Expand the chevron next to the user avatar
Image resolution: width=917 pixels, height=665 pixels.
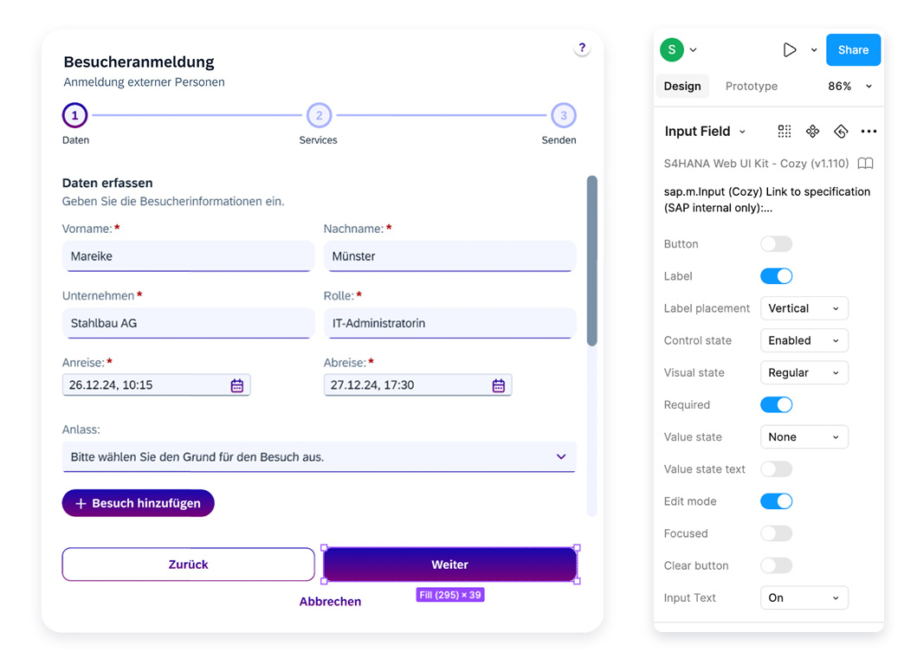[x=693, y=50]
